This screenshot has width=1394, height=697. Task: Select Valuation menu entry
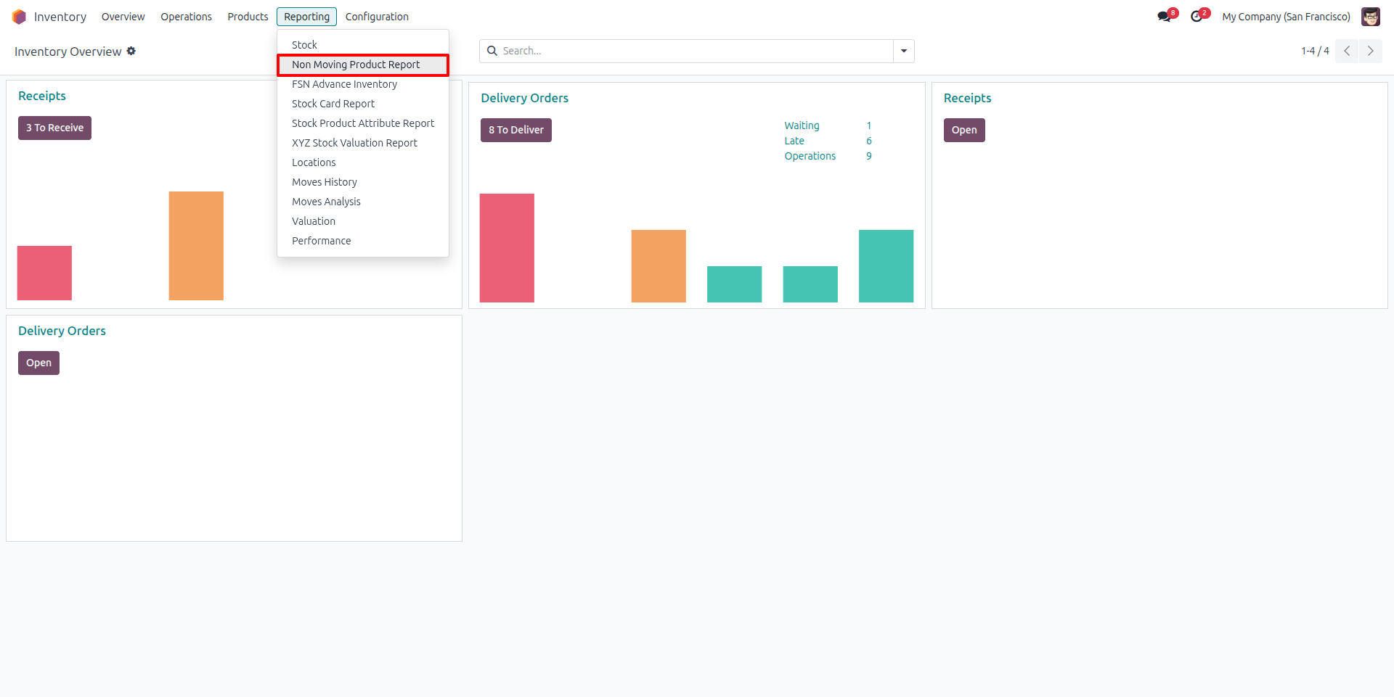coord(363,221)
